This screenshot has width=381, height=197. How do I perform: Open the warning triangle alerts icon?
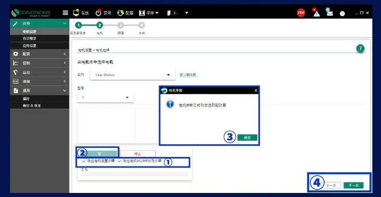coord(316,13)
